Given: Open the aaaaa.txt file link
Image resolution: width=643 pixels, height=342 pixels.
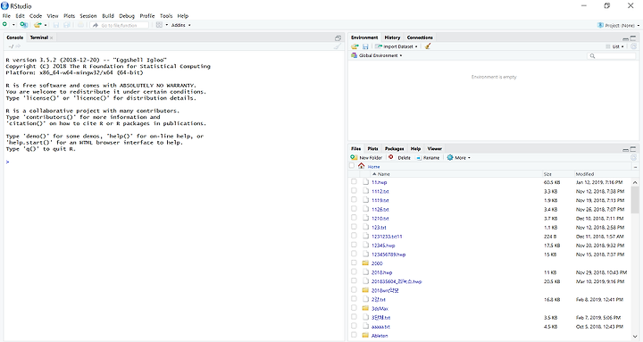Looking at the screenshot, I should tap(380, 327).
